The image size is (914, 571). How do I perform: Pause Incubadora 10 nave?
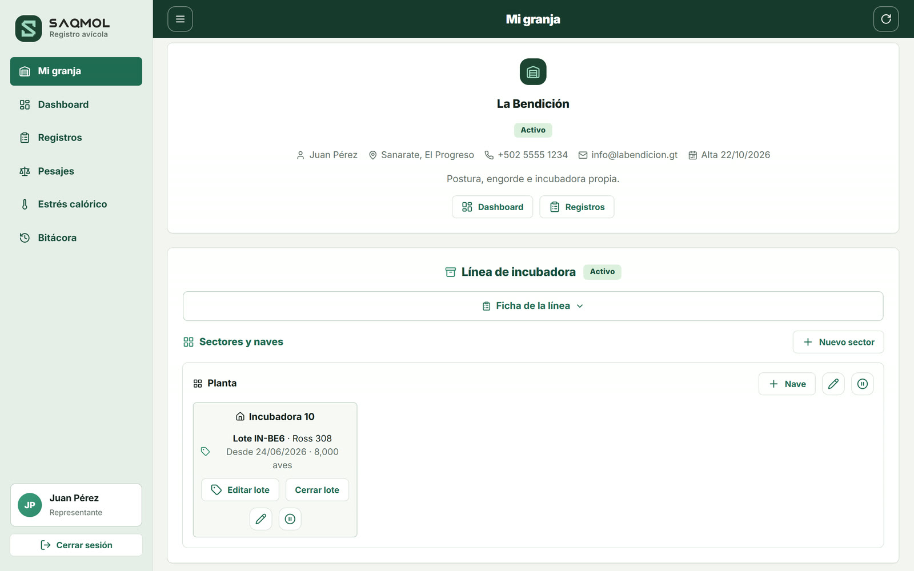pyautogui.click(x=290, y=519)
